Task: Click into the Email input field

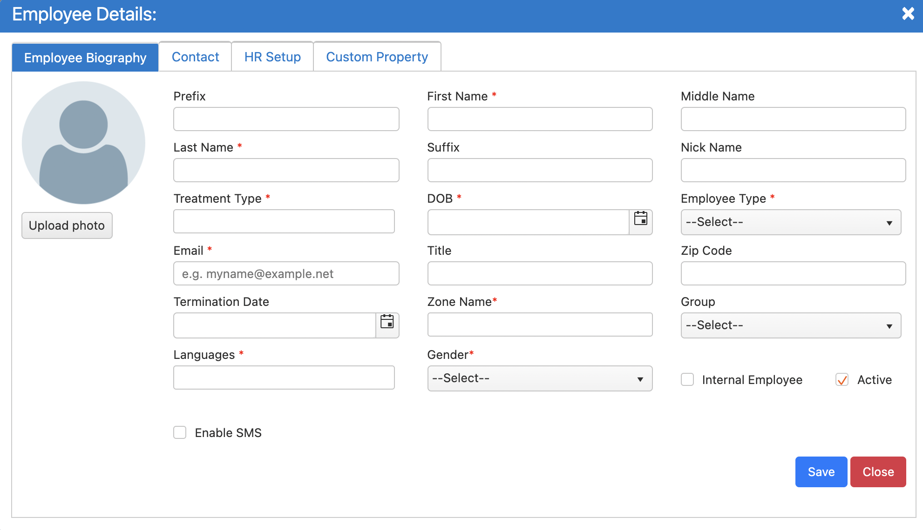Action: [x=286, y=273]
